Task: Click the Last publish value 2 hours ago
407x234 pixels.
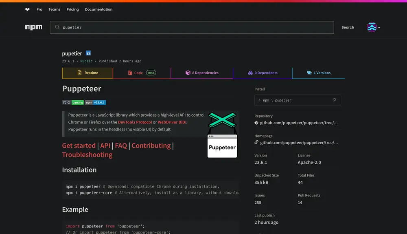Action: point(266,222)
